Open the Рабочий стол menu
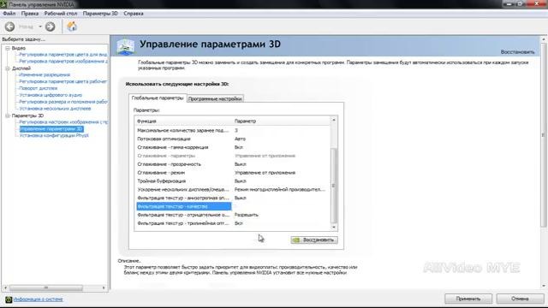Viewport: 548px width, 308px height. coord(61,14)
